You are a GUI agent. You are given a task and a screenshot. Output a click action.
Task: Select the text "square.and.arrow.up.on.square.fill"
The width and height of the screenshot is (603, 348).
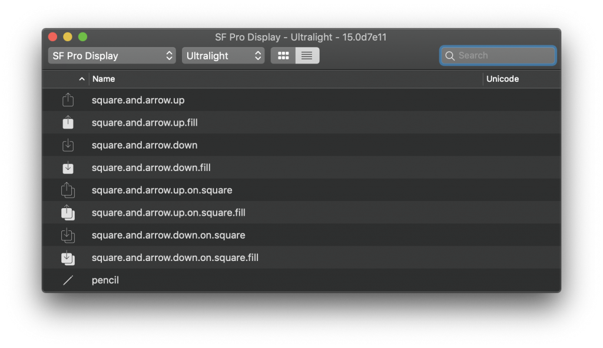coord(168,212)
